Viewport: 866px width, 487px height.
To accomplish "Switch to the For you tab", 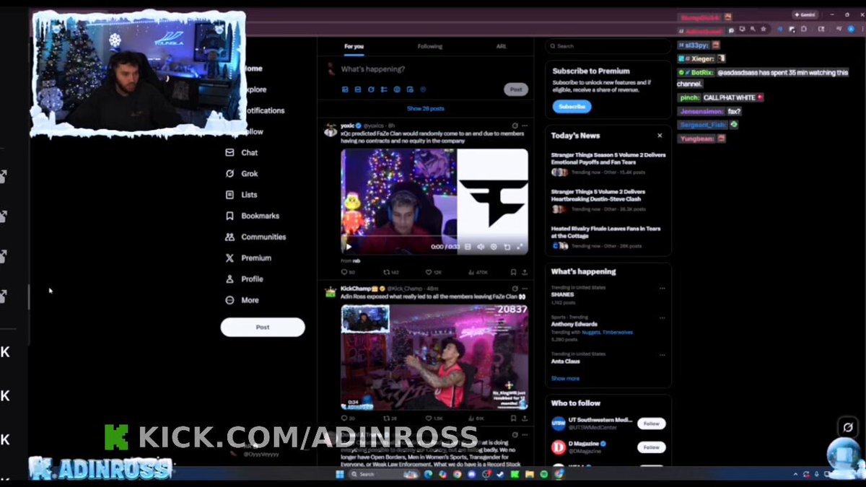I will tap(354, 46).
